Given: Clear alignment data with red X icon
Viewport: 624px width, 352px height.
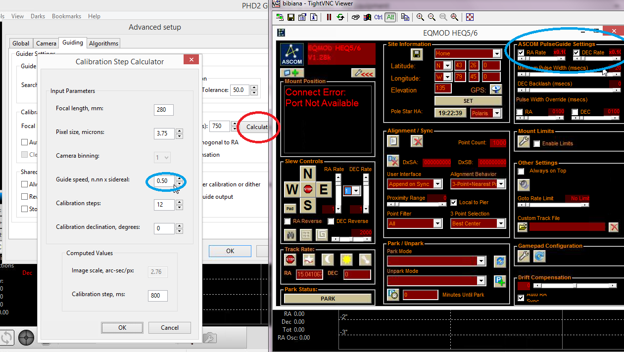Looking at the screenshot, I should 417,141.
